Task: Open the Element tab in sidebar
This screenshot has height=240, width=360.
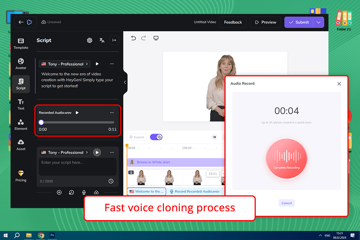Action: pos(21,125)
